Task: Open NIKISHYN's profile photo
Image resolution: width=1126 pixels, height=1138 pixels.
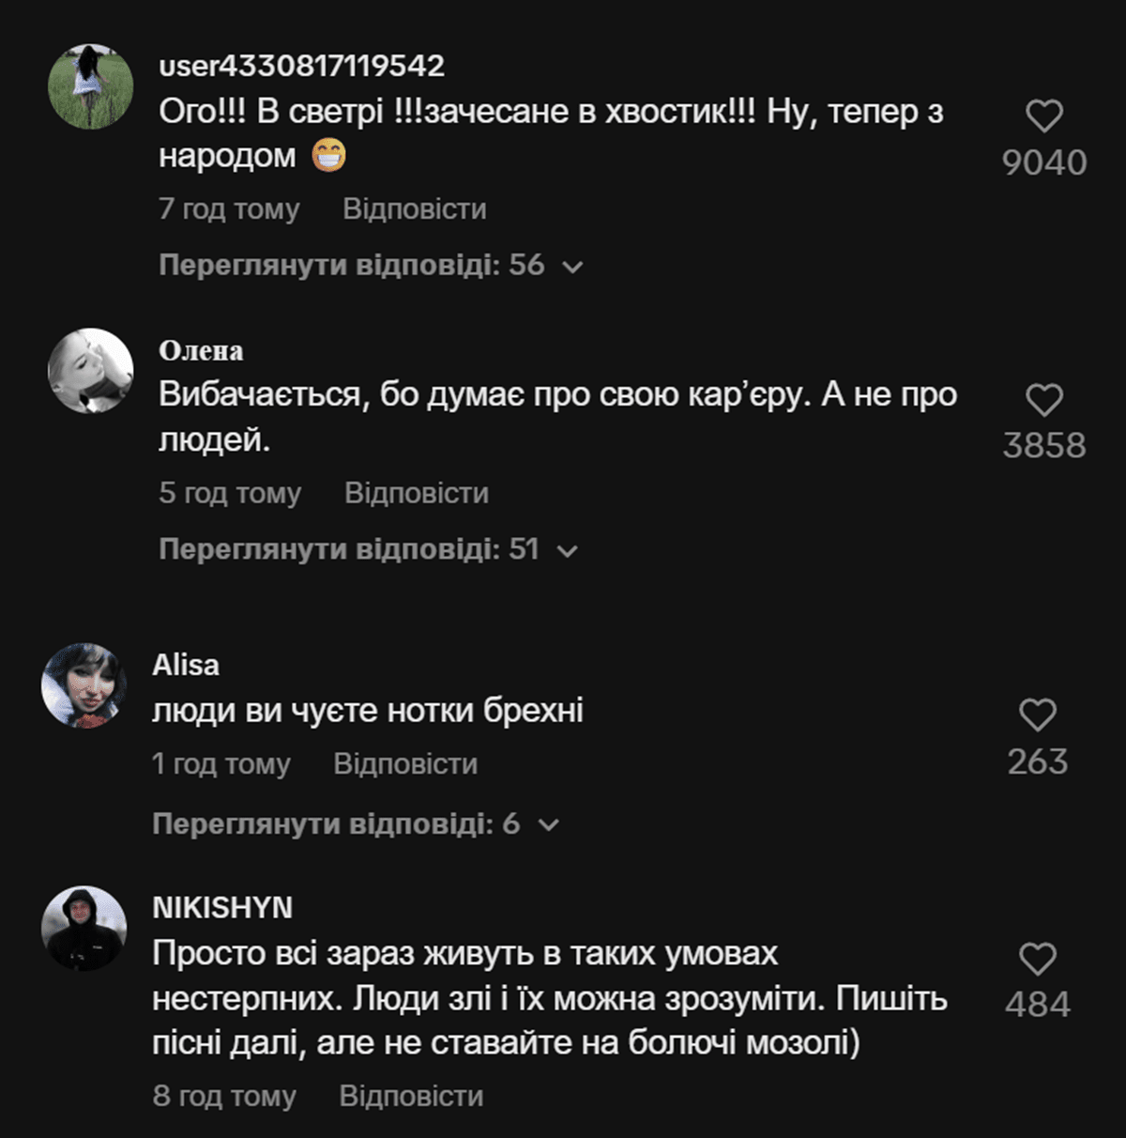Action: pos(84,929)
